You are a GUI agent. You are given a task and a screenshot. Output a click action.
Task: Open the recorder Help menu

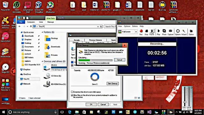tap(142, 26)
